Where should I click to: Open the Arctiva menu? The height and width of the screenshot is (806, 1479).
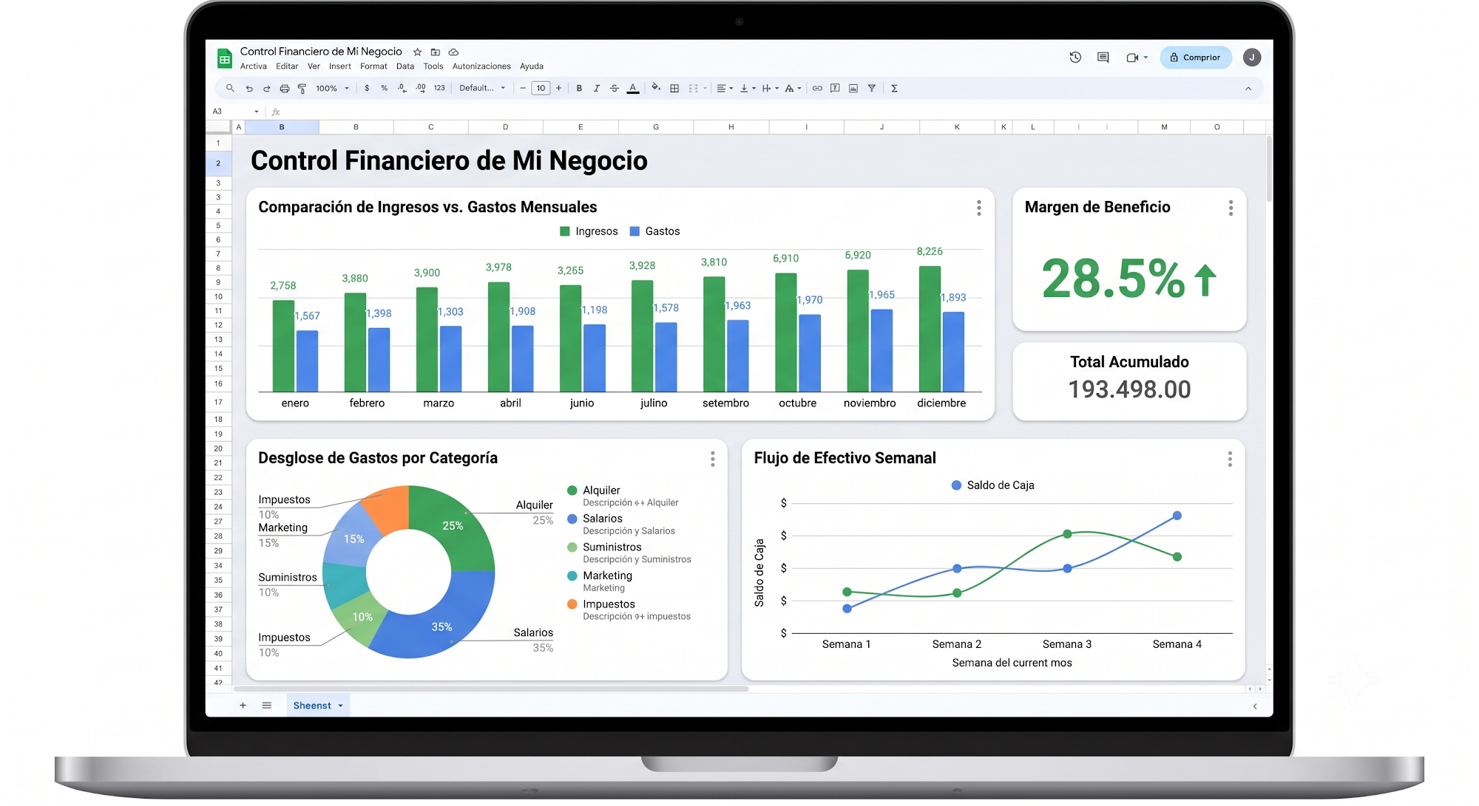point(254,66)
